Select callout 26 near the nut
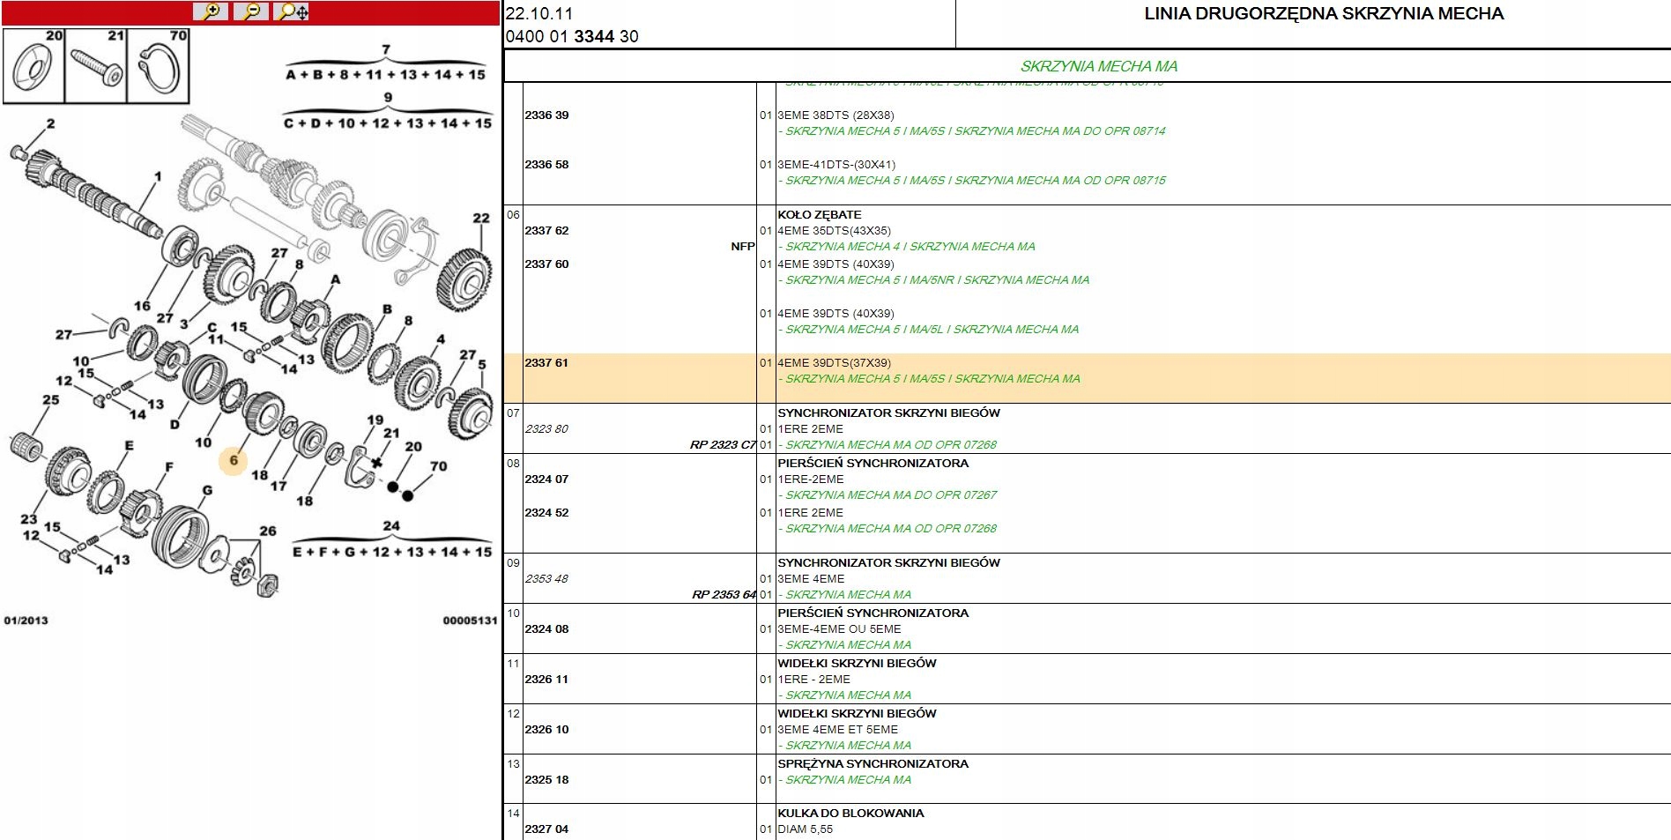Image resolution: width=1671 pixels, height=840 pixels. click(x=268, y=531)
